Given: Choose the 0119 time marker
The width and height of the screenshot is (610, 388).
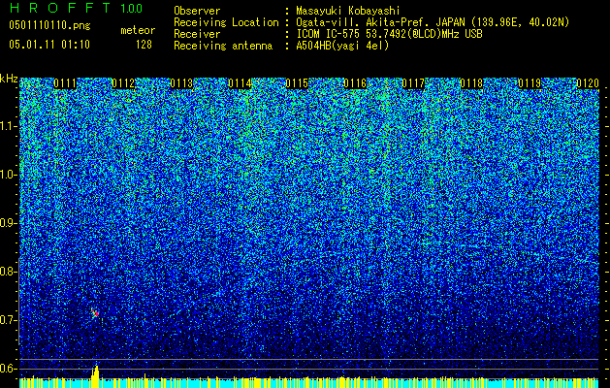Looking at the screenshot, I should [x=530, y=83].
